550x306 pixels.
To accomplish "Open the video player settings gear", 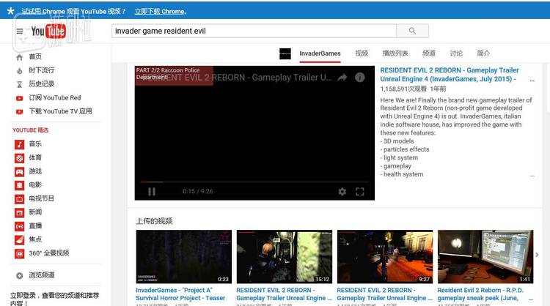I will tap(342, 192).
